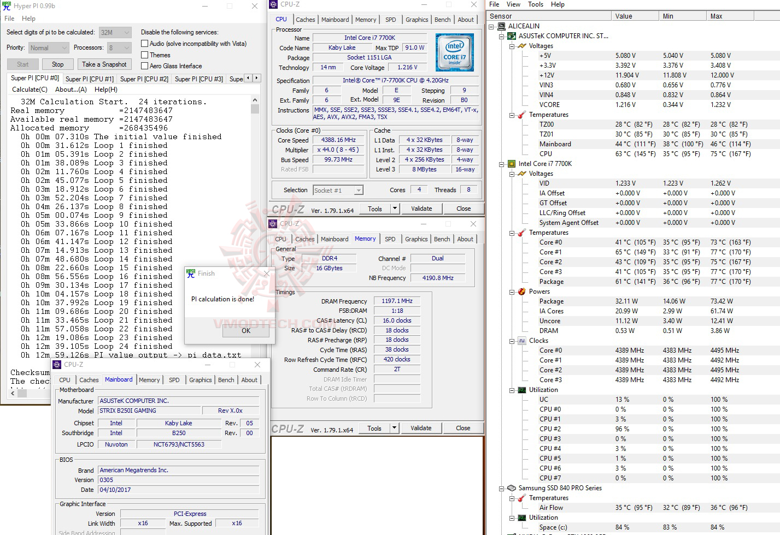780x535 pixels.
Task: Click the Sensor column header in HWMonitor
Action: click(549, 16)
